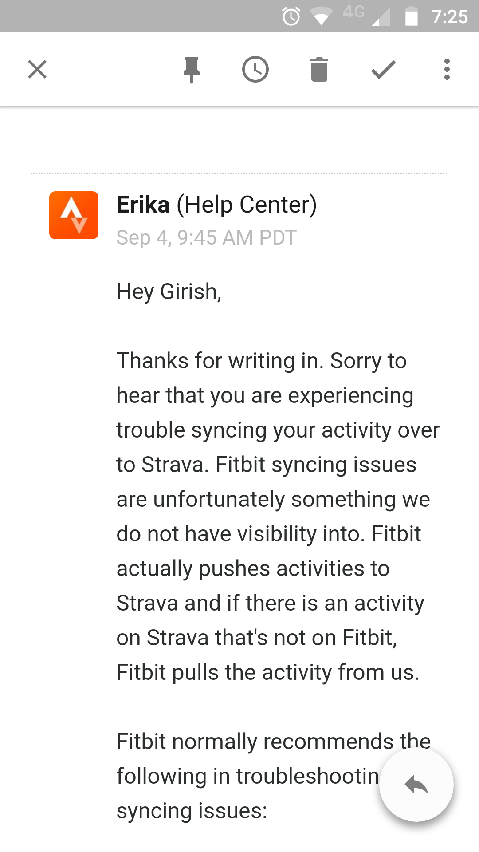Snooze the email with clock icon
The height and width of the screenshot is (852, 479).
click(255, 70)
